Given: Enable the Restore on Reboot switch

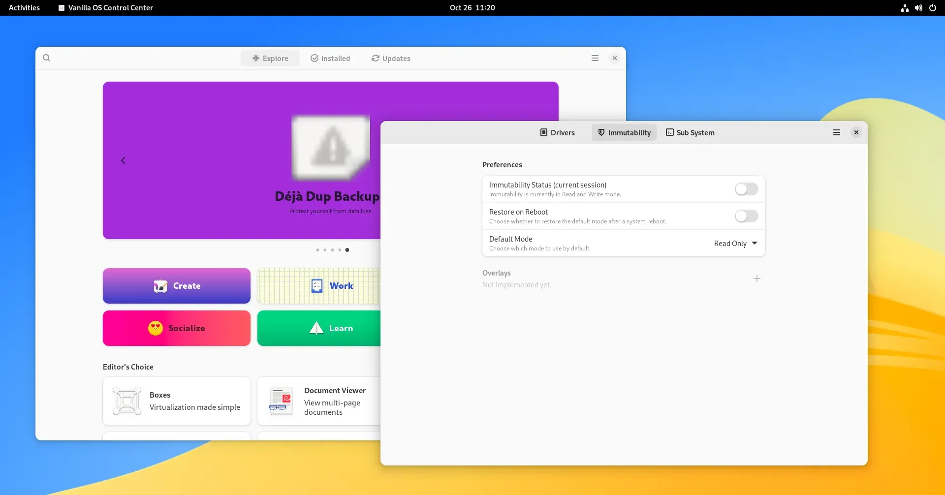Looking at the screenshot, I should click(746, 216).
